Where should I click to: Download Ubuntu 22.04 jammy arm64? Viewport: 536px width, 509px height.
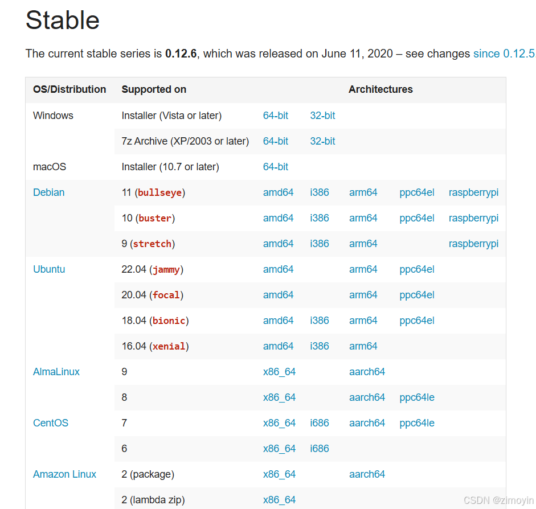363,269
